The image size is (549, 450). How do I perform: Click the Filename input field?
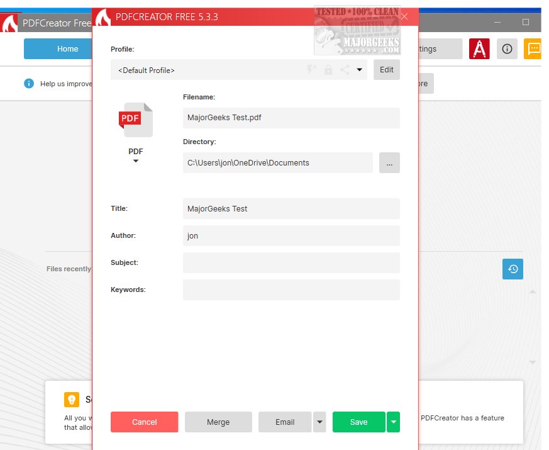coord(291,118)
